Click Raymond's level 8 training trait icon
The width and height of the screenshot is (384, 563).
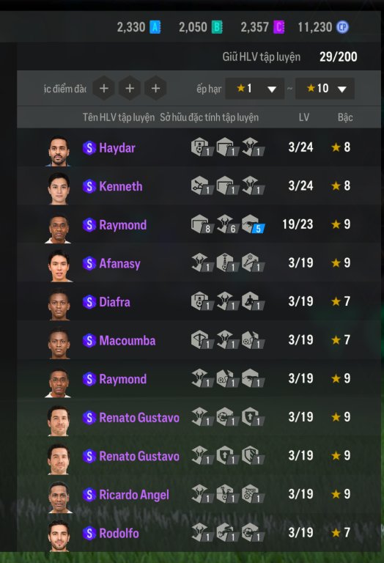[202, 224]
